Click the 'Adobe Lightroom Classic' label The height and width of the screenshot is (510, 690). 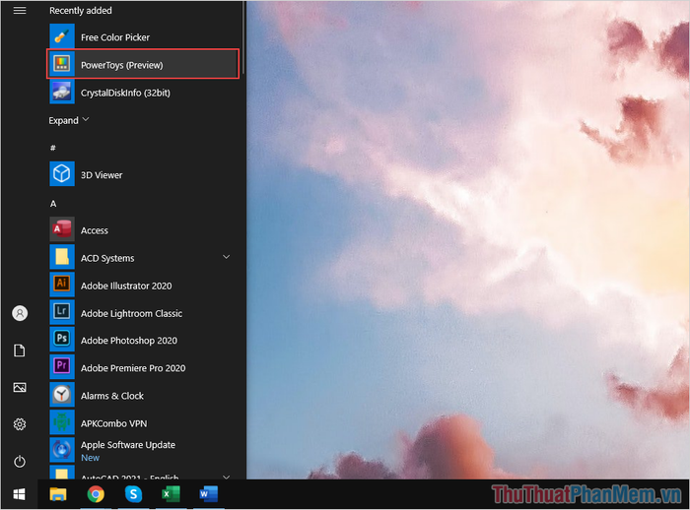(x=131, y=313)
